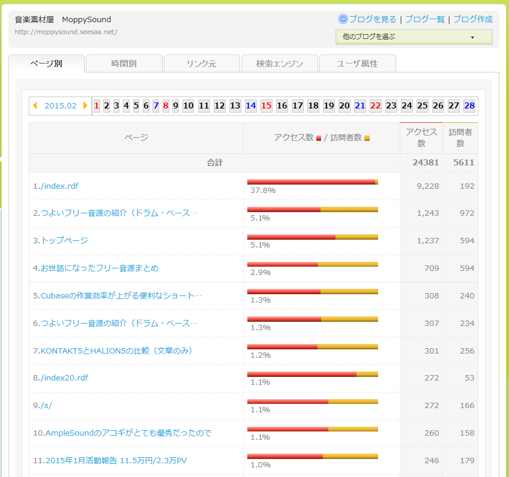The height and width of the screenshot is (477, 509).
Task: Select the ユーザ属性 tab
Action: [357, 64]
